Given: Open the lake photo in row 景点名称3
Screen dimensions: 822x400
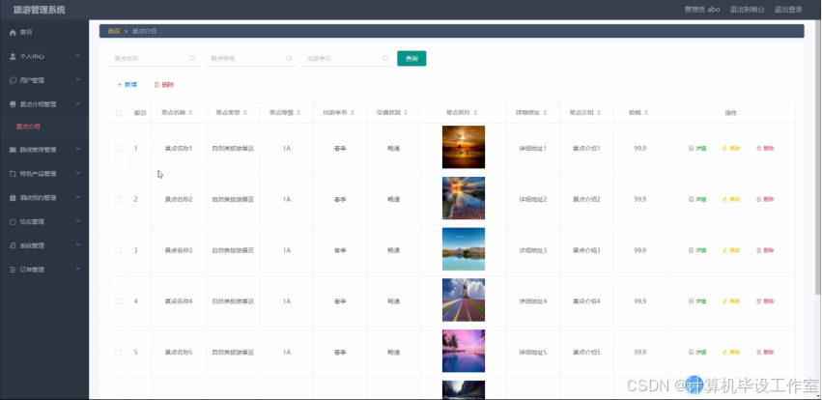Looking at the screenshot, I should click(x=464, y=249).
